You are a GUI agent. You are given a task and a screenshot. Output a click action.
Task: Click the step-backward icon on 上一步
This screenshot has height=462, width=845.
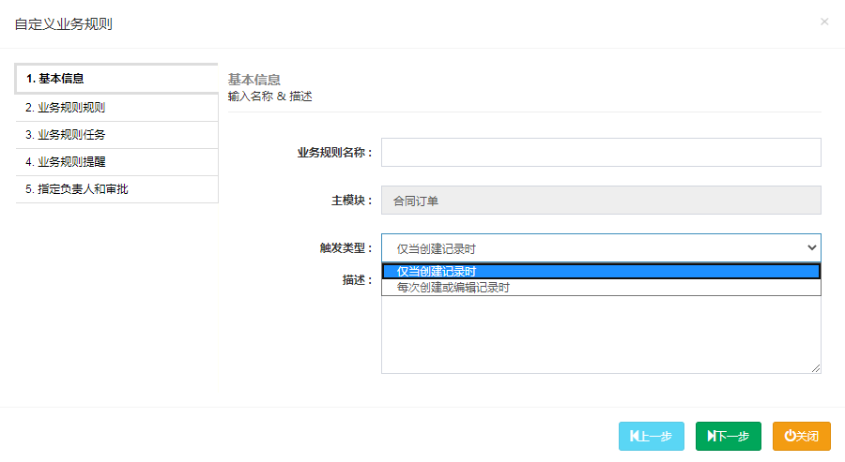coord(636,437)
